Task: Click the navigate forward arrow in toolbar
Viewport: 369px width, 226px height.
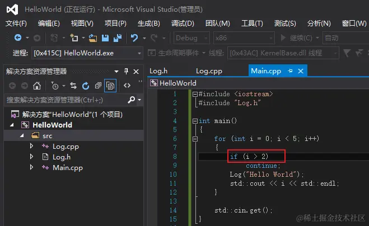Action: coord(37,37)
